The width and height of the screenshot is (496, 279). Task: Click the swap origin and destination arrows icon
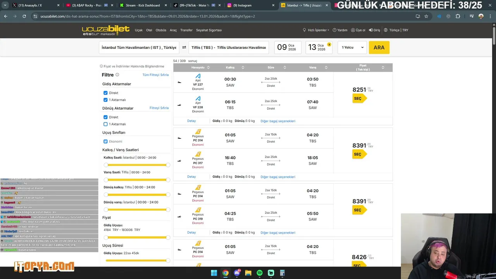(184, 47)
